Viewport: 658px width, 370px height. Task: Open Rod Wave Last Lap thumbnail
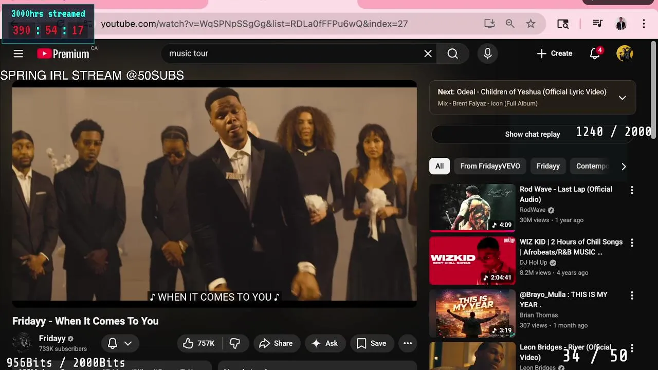click(x=472, y=208)
